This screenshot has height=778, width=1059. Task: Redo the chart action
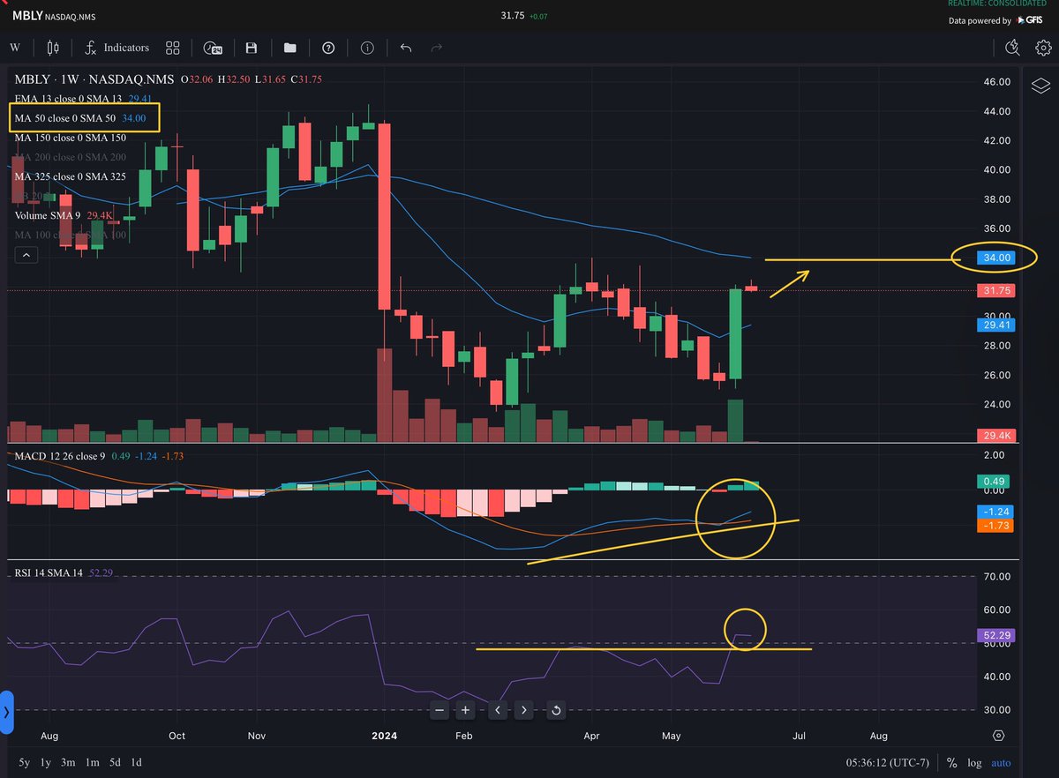tap(436, 48)
